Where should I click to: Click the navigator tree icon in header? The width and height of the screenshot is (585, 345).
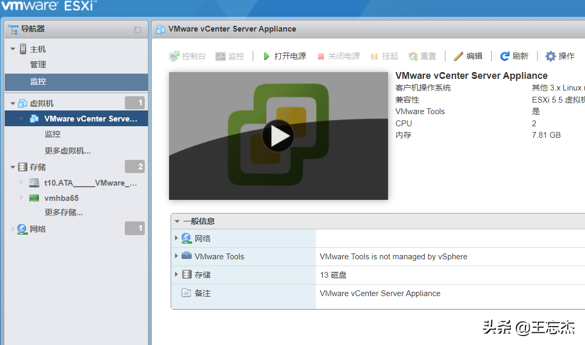click(x=13, y=29)
